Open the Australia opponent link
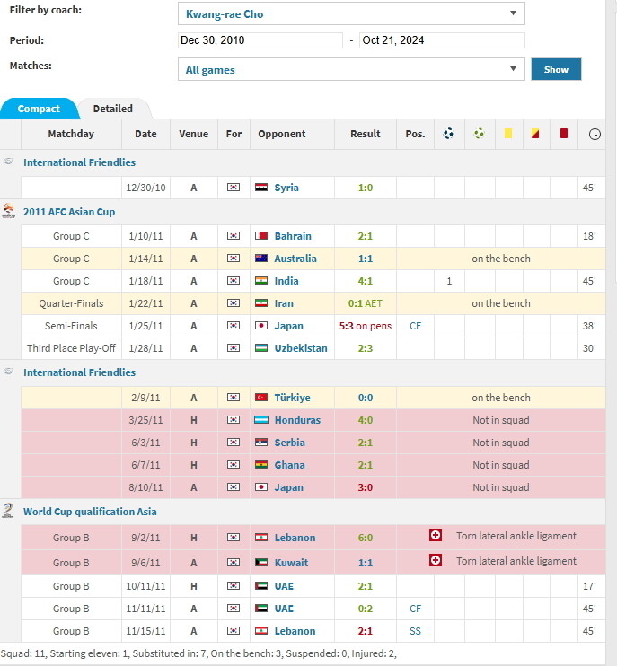Screen dimensions: 617x666 click(x=295, y=259)
